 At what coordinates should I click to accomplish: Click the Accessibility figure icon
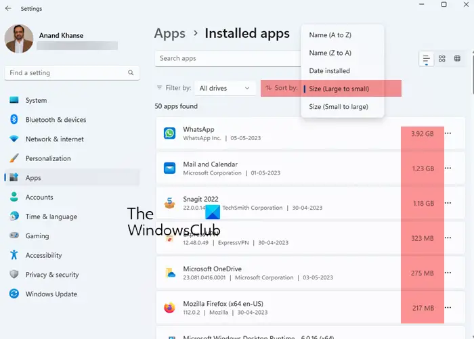[x=14, y=254]
